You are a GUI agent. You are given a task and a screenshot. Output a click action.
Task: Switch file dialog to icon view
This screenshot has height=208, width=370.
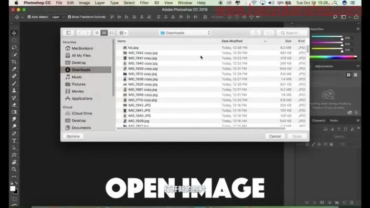(x=97, y=33)
